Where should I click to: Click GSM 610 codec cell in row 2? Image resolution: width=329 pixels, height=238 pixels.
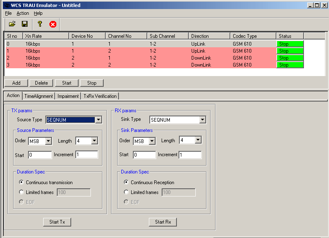tap(242, 58)
